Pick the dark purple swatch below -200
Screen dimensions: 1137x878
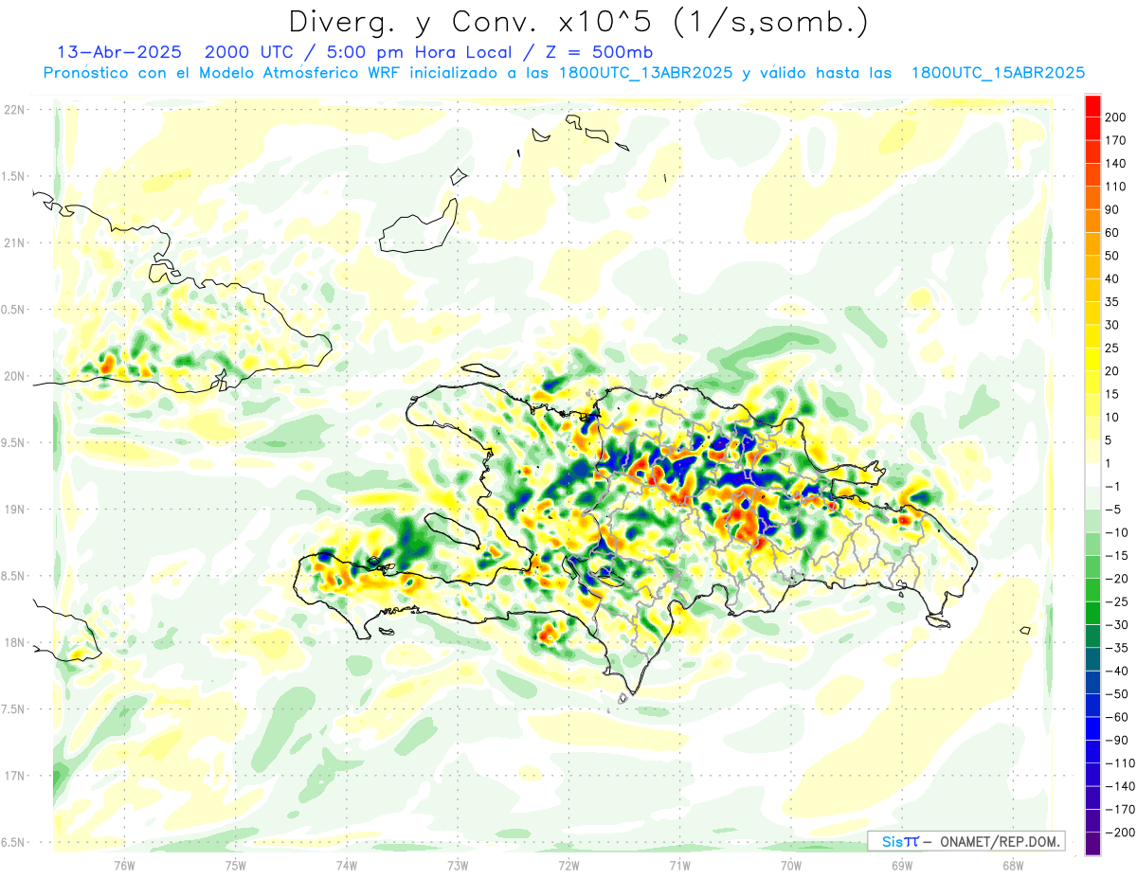[1092, 843]
